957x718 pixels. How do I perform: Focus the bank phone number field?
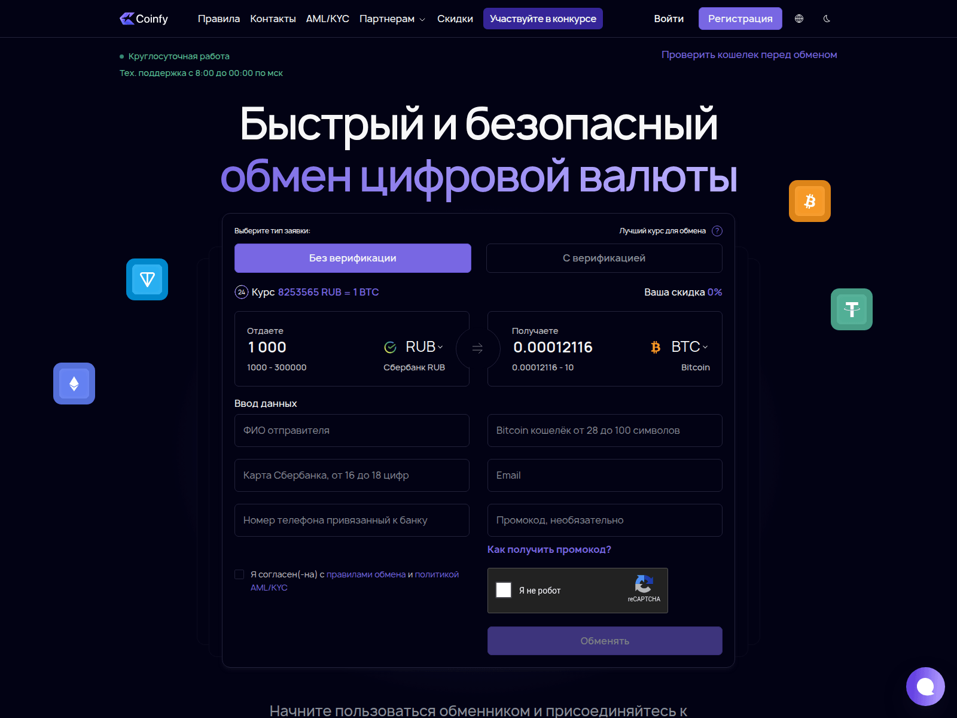(352, 520)
